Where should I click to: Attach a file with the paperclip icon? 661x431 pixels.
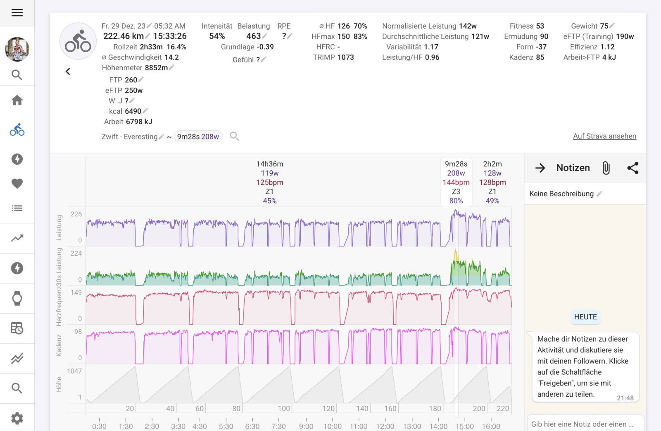[x=606, y=168]
